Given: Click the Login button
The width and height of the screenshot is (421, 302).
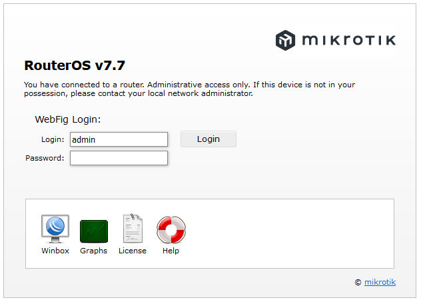Looking at the screenshot, I should [x=209, y=139].
